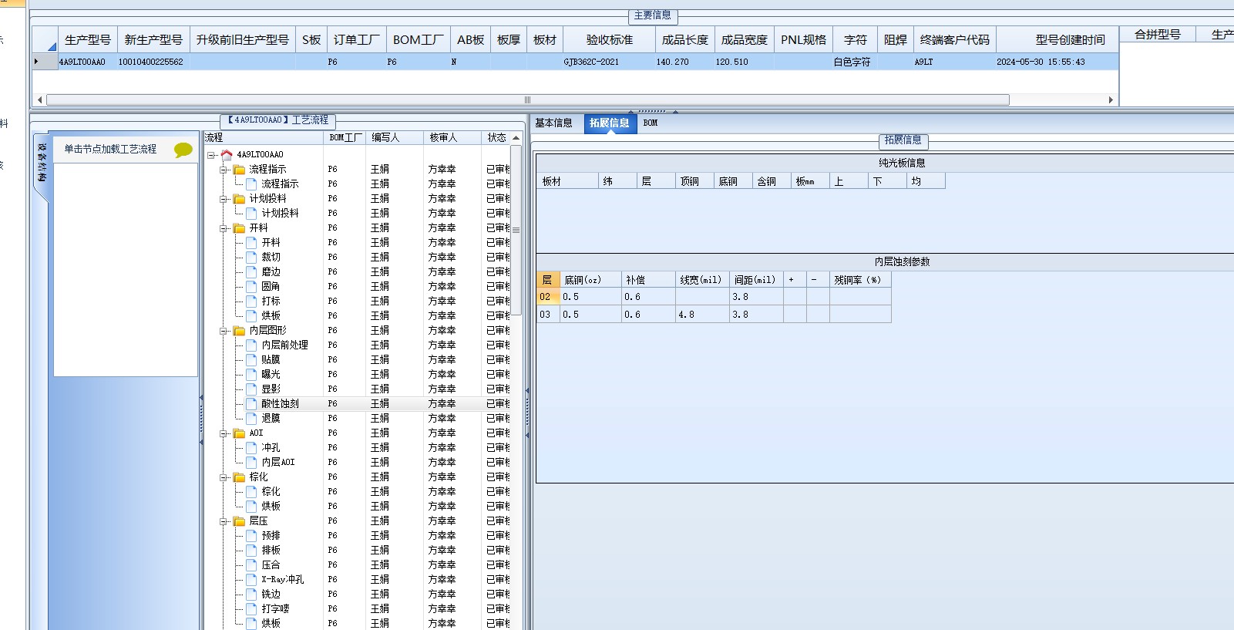1234x630 pixels.
Task: Click the 计划投料 folder icon
Action: pyautogui.click(x=239, y=198)
